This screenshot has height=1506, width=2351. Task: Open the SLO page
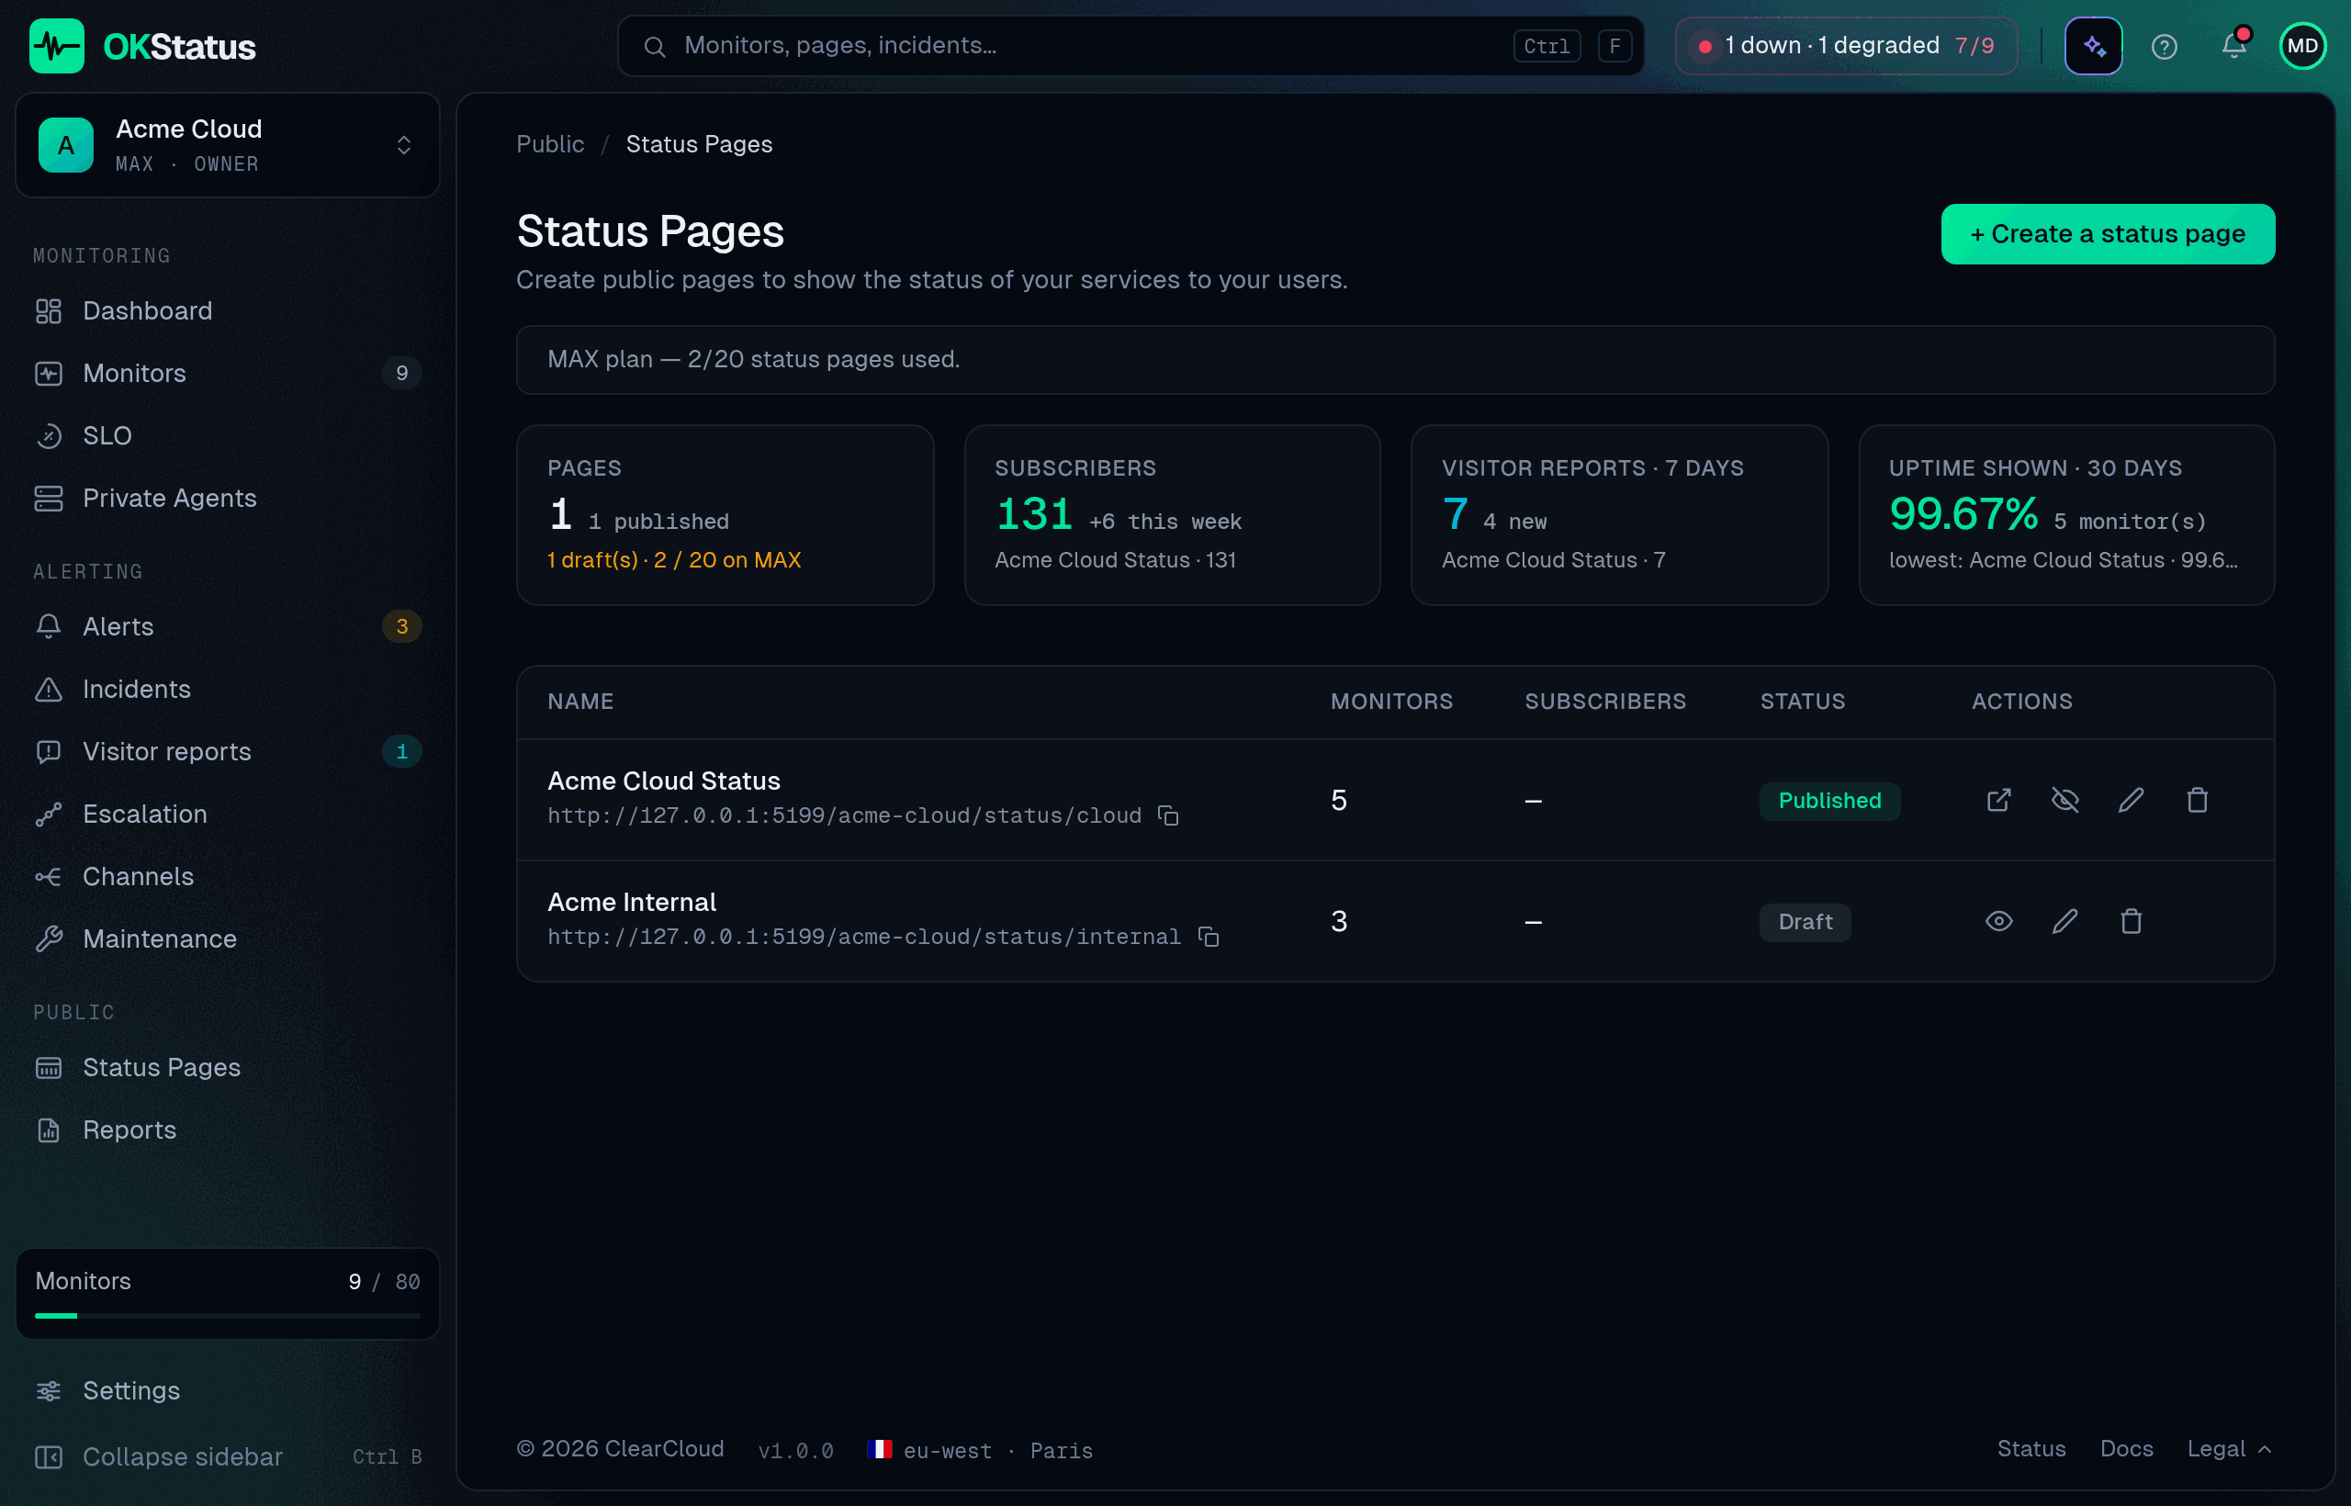pyautogui.click(x=227, y=436)
